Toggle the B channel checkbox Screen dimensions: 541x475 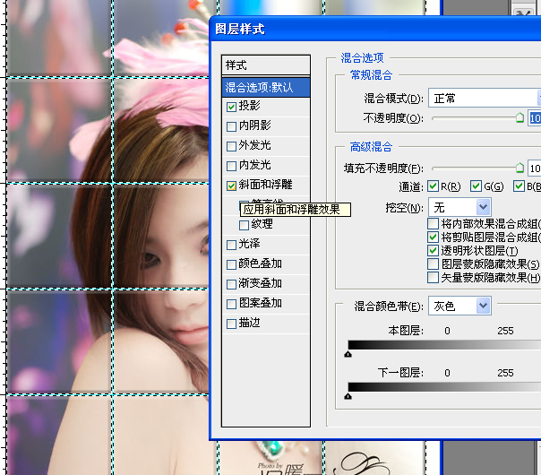[519, 186]
